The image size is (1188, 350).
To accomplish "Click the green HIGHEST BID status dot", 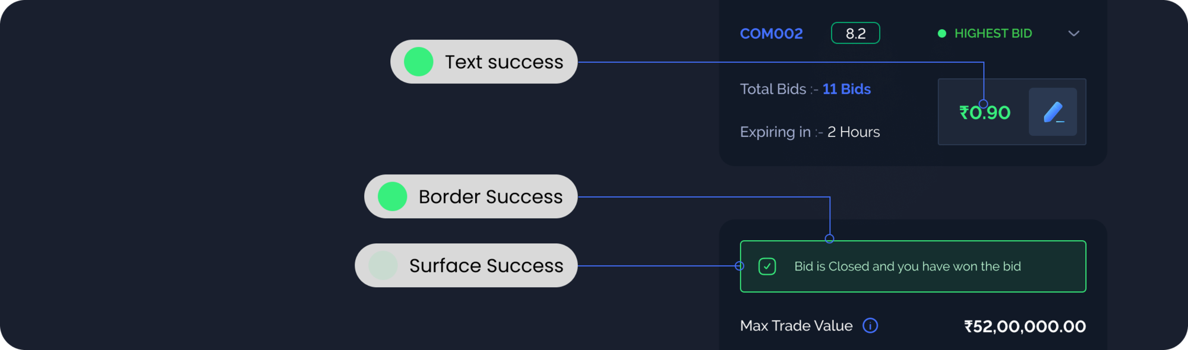I will click(941, 34).
